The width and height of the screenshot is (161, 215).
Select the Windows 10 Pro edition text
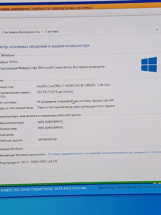coord(9,62)
